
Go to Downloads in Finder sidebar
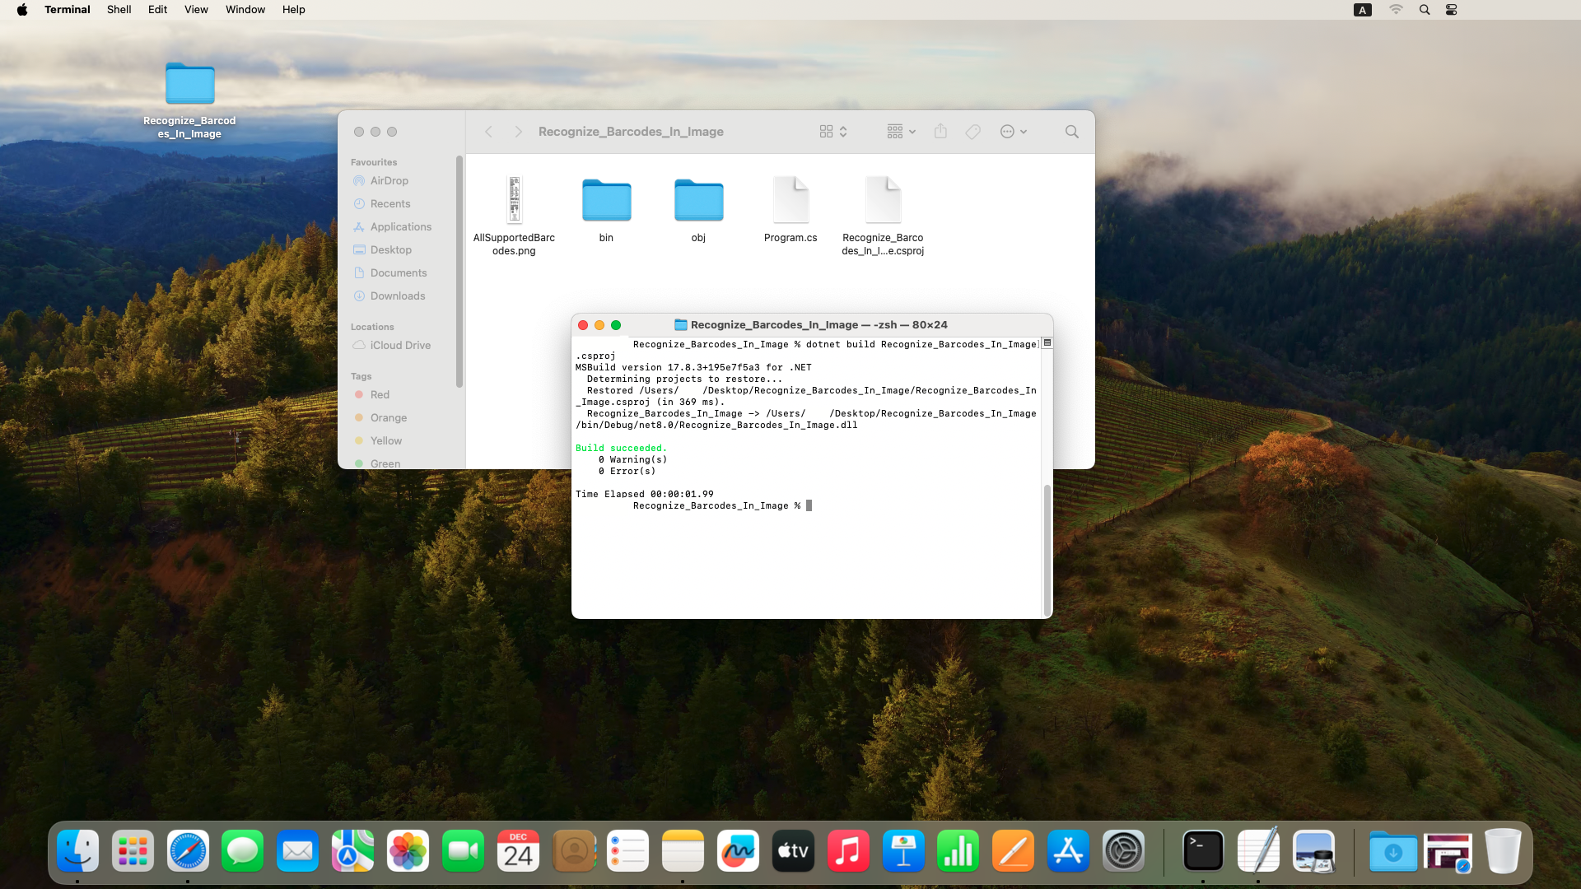tap(397, 296)
